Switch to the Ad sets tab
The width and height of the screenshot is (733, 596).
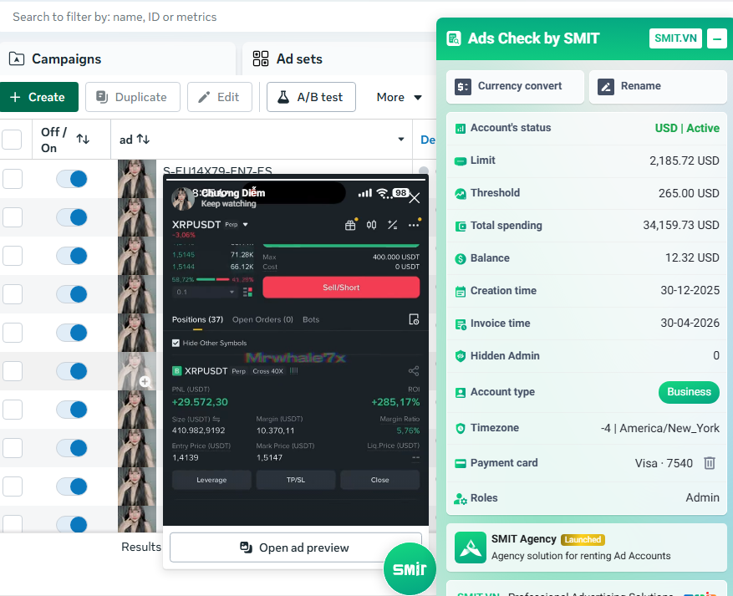coord(339,59)
